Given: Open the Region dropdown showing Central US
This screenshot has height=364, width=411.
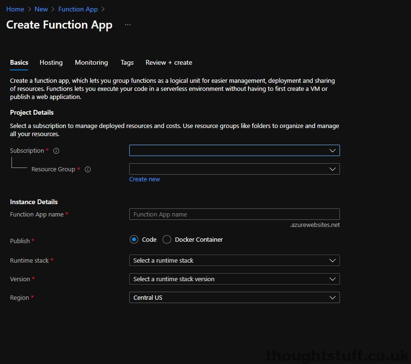Looking at the screenshot, I should tap(234, 297).
